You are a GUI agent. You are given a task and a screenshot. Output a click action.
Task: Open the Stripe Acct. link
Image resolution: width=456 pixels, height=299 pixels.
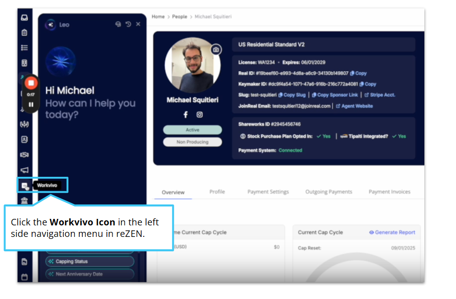point(380,95)
